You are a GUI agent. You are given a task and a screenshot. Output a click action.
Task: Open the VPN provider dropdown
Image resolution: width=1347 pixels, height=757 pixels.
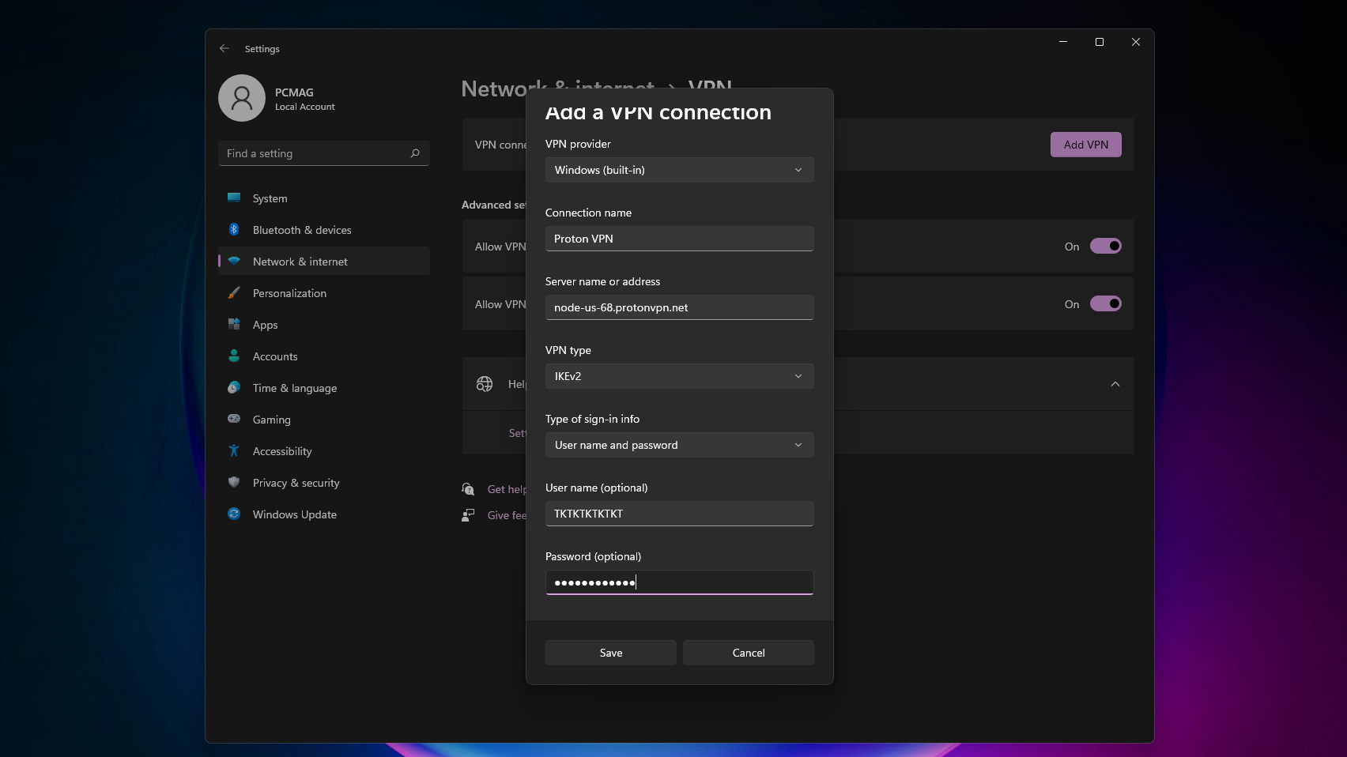pos(679,170)
